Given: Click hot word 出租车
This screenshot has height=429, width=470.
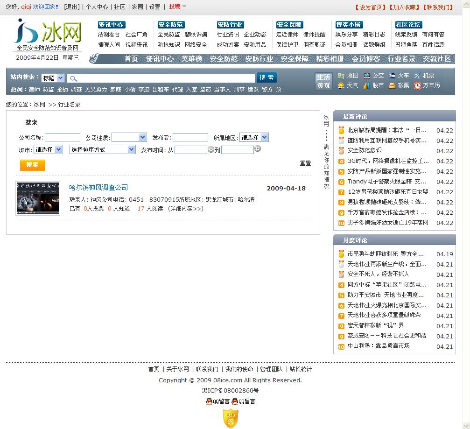Looking at the screenshot, I should 161,89.
